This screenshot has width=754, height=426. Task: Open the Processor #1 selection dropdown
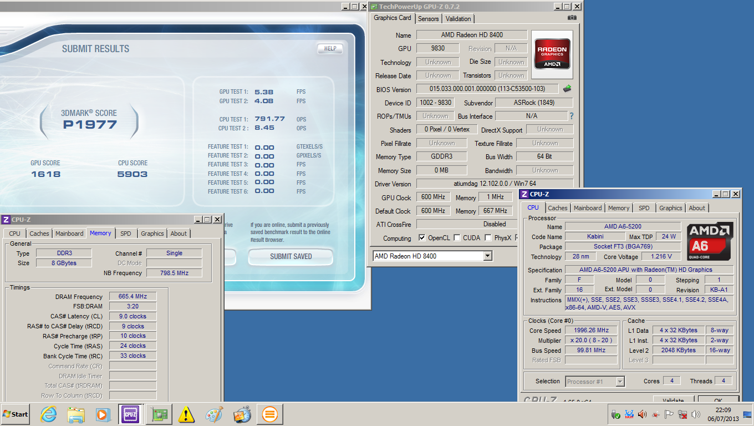tap(620, 381)
